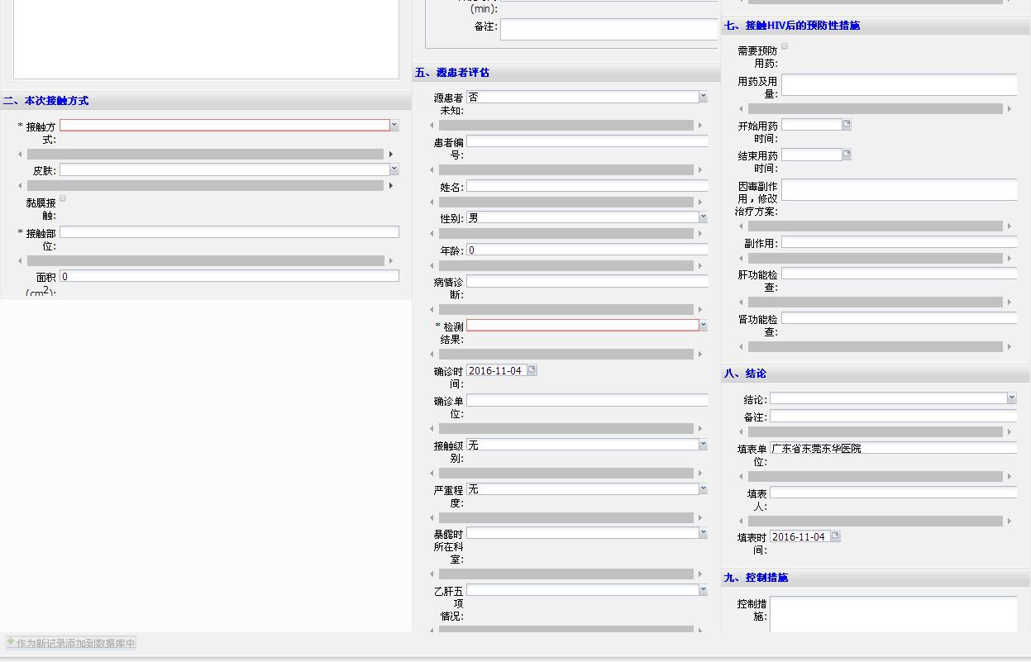Viewport: 1031px width, 662px height.
Task: Click the 面积 (cm²) input field
Action: click(229, 276)
